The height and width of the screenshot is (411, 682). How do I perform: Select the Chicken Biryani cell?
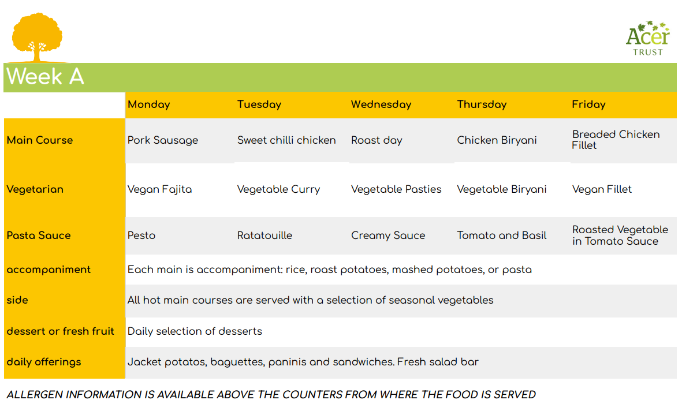point(497,140)
